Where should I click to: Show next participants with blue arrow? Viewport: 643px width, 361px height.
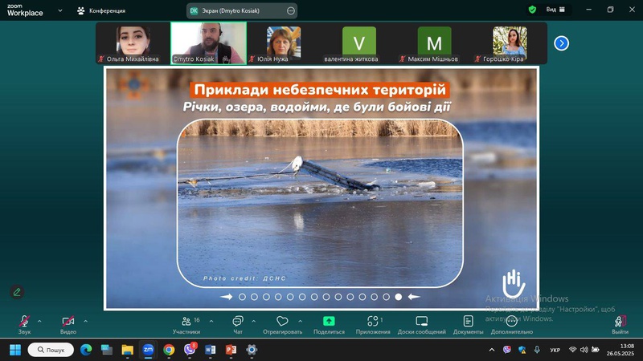561,43
